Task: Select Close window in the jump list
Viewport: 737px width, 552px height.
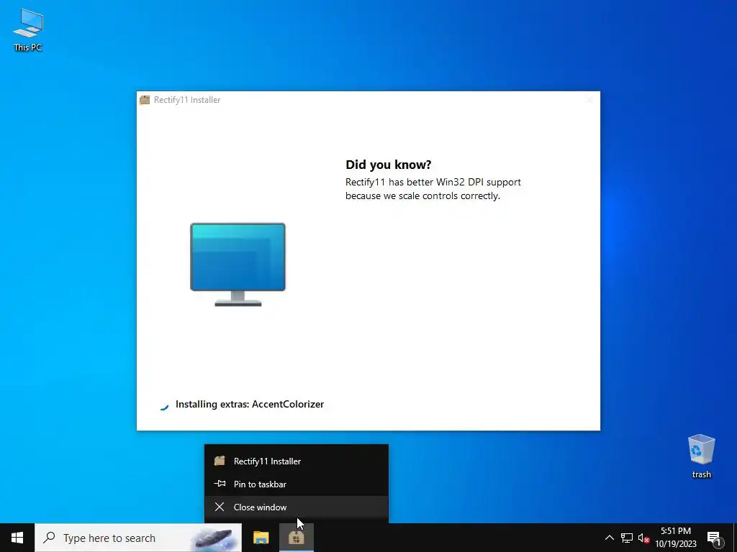Action: pyautogui.click(x=296, y=507)
